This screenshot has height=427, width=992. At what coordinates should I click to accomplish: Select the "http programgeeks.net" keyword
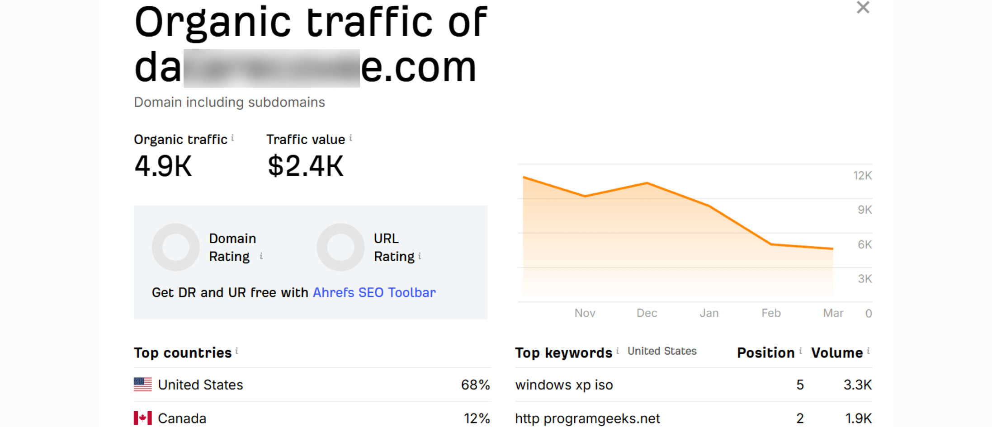coord(587,419)
